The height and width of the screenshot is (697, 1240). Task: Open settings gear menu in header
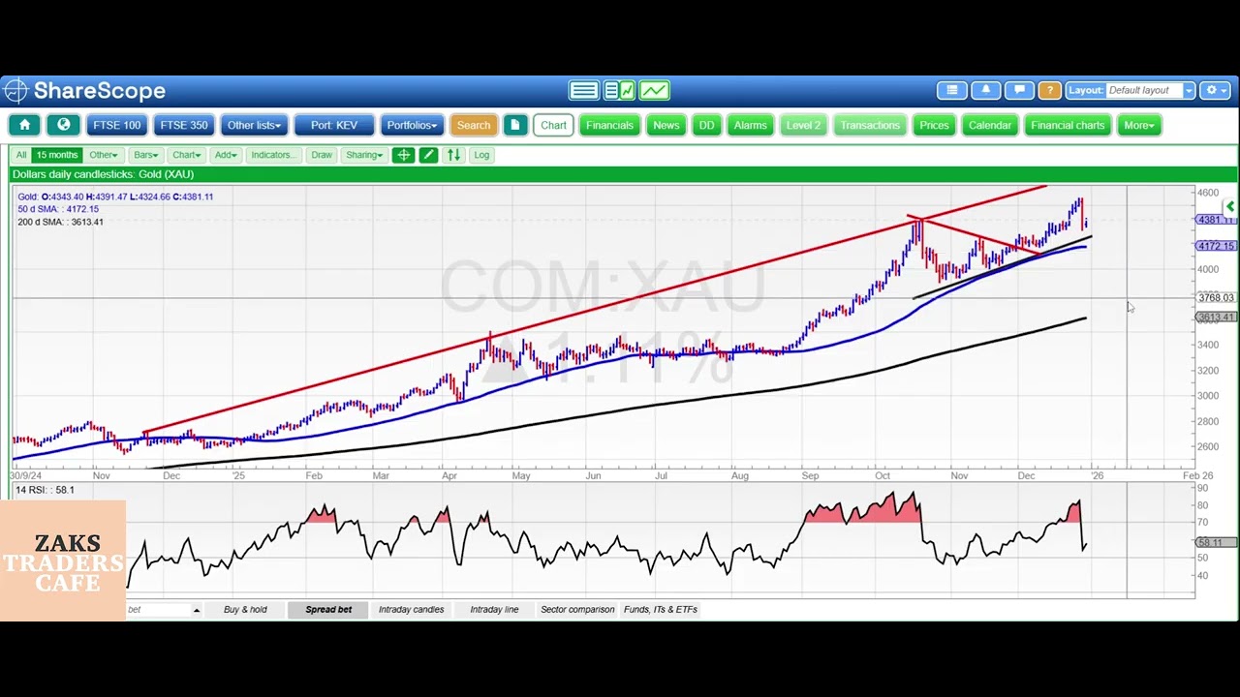coord(1215,90)
